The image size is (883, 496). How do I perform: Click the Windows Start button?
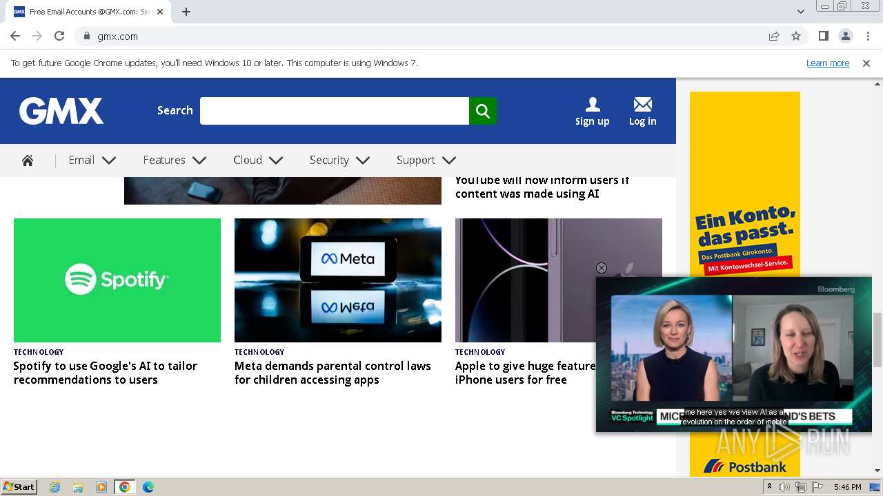point(19,487)
